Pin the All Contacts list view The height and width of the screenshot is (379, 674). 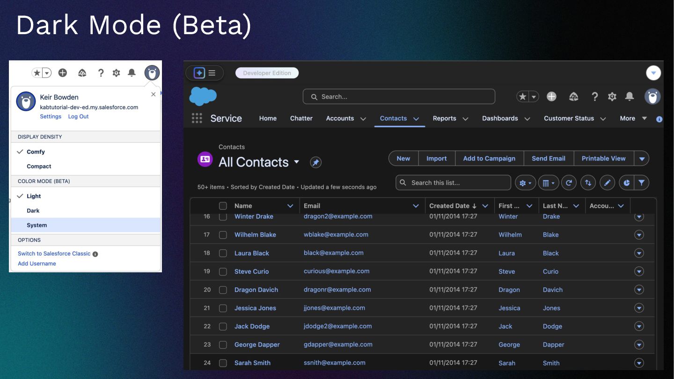coord(315,162)
